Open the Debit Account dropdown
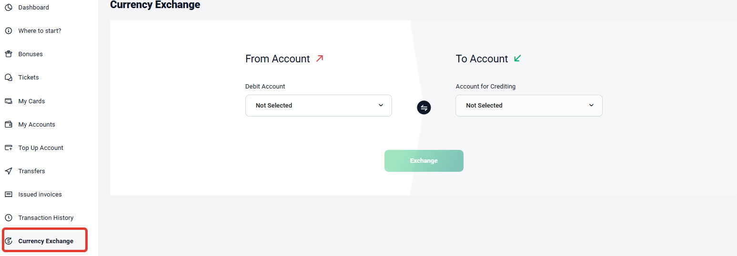This screenshot has height=256, width=737. tap(319, 106)
